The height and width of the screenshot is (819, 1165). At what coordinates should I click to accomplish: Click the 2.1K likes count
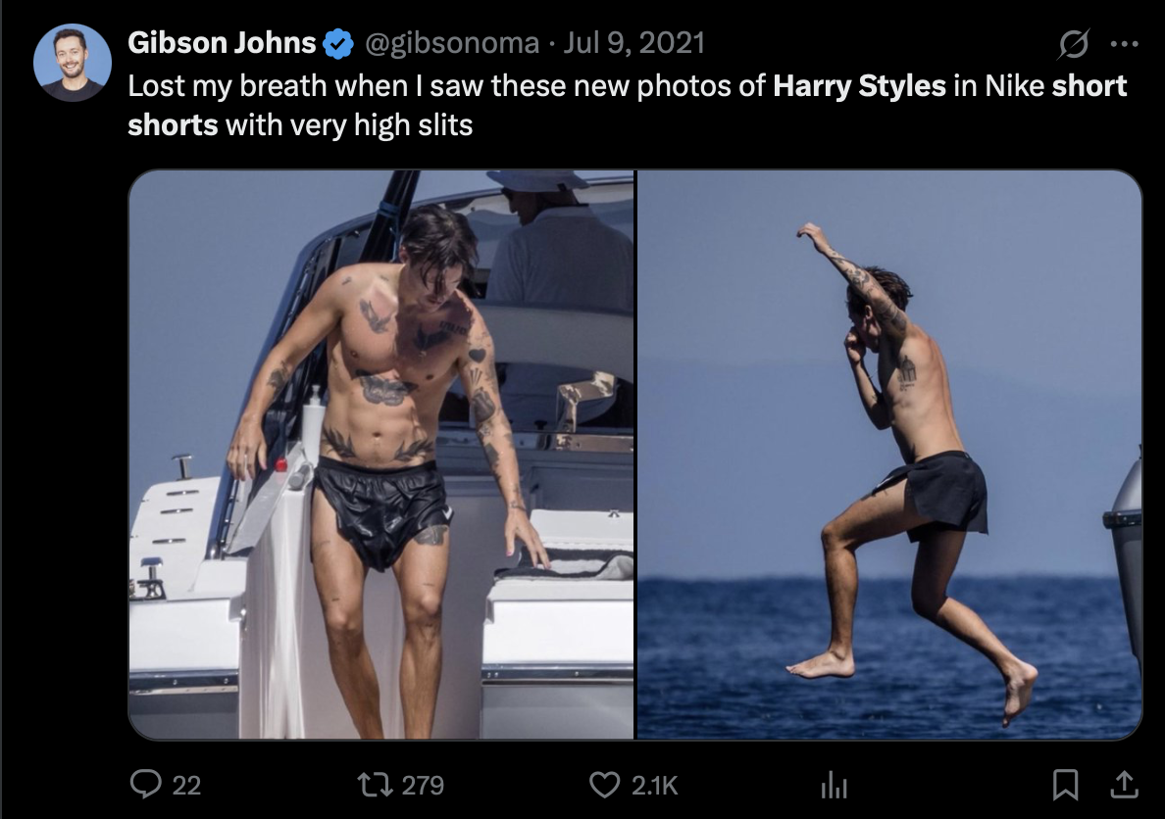[654, 785]
